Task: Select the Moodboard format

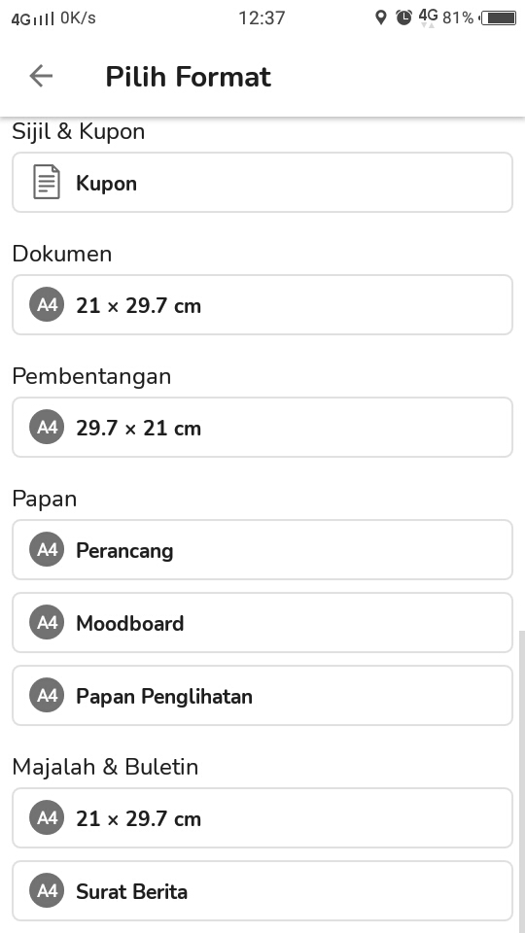Action: point(262,622)
